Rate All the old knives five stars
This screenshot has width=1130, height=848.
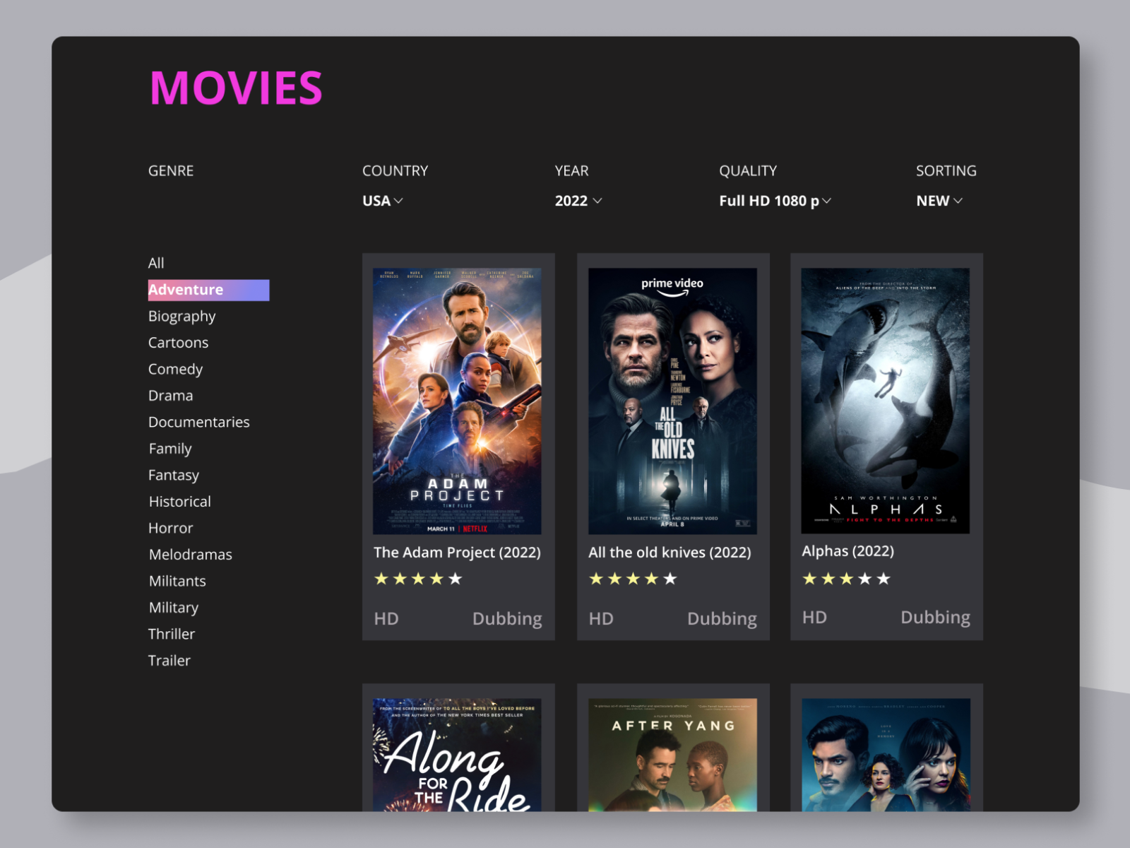point(670,579)
